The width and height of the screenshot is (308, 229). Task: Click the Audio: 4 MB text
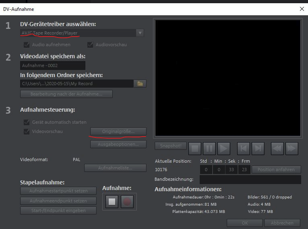pos(259,204)
